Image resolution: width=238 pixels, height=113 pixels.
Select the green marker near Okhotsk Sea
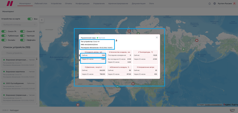point(183,49)
